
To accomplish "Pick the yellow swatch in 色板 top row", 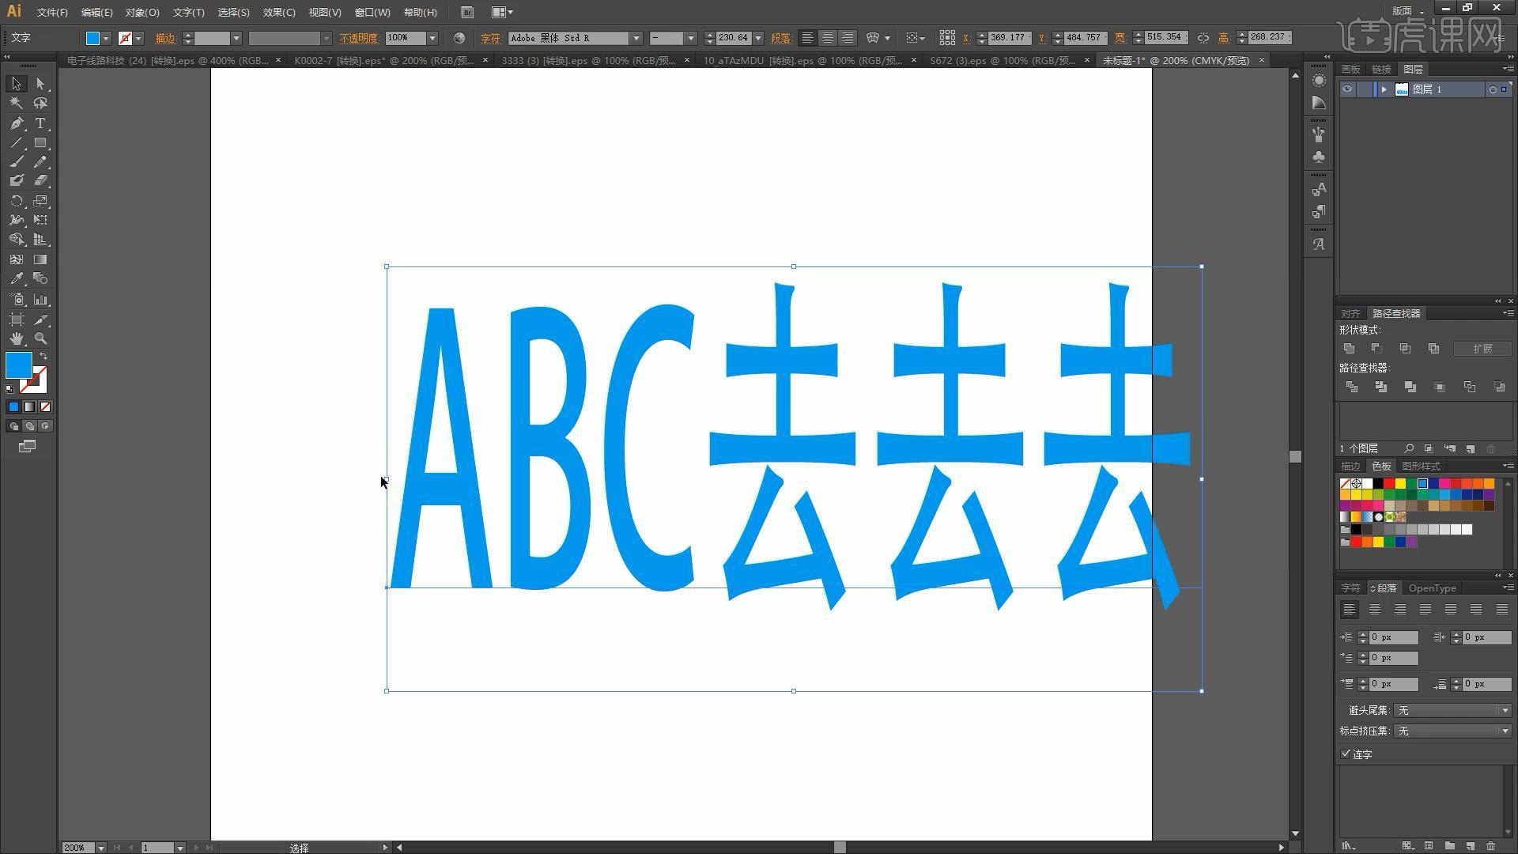I will point(1400,483).
